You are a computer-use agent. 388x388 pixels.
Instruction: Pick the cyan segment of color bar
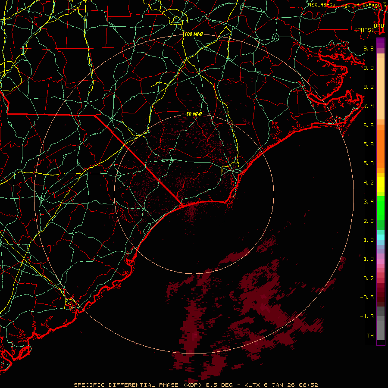[381, 237]
